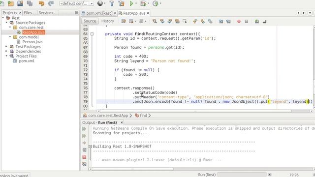Click the Build Project hammer icon
315x177 pixels.
point(112,3)
